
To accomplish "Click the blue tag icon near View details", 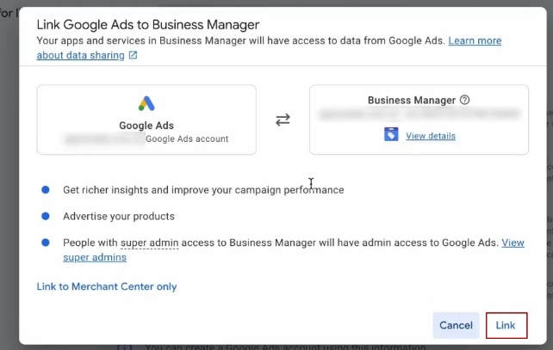I will tap(391, 135).
